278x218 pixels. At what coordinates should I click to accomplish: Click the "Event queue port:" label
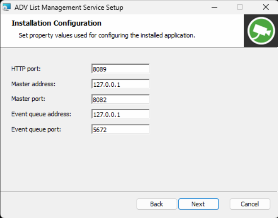pos(36,129)
